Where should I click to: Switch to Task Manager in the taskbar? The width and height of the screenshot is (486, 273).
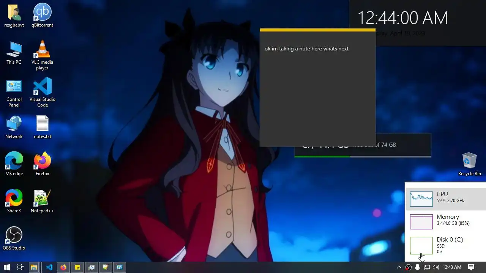click(92, 267)
